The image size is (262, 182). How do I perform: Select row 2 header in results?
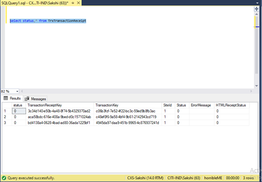[x=7, y=117]
